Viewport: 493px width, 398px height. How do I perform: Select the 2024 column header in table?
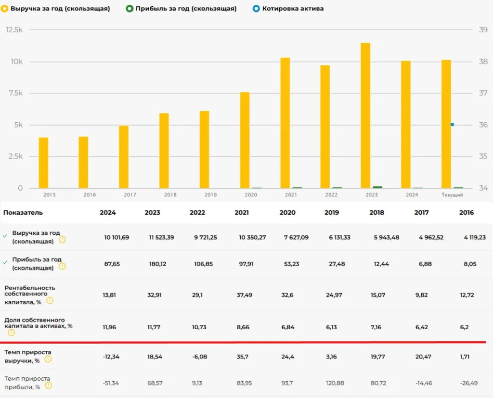(x=107, y=212)
